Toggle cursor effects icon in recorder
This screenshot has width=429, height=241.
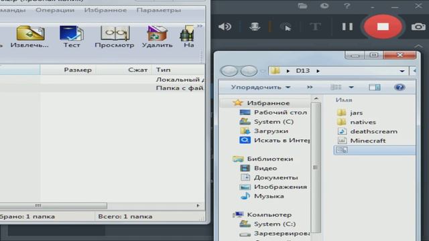286,27
